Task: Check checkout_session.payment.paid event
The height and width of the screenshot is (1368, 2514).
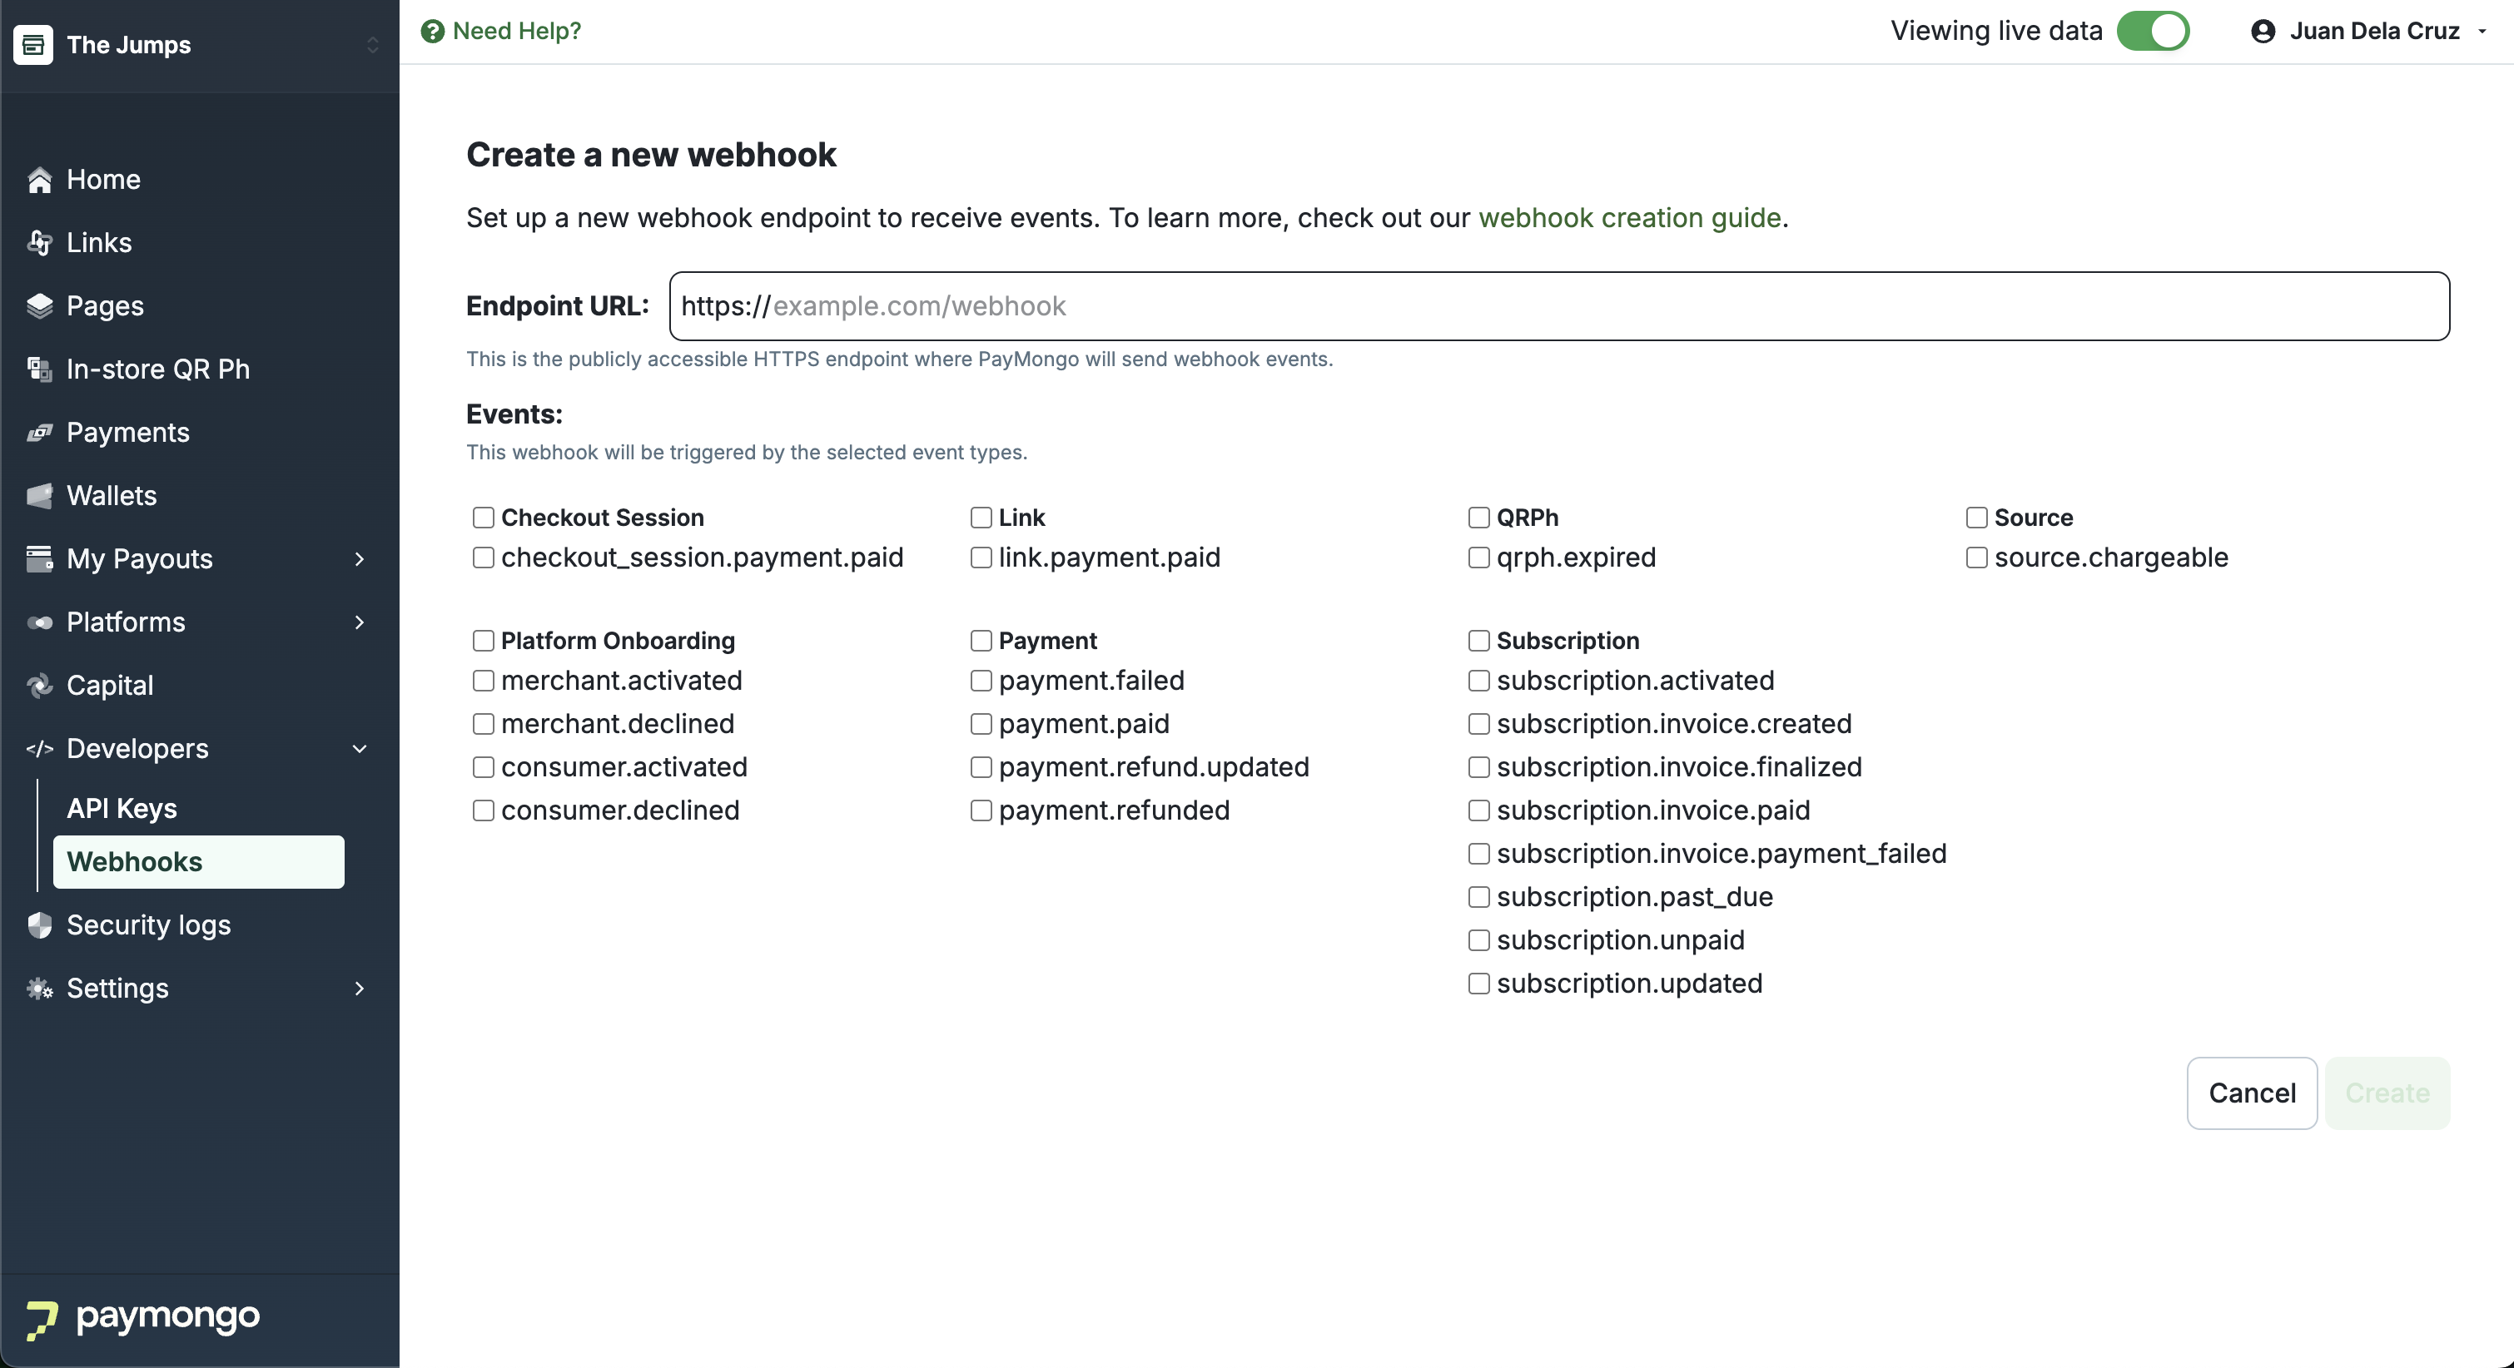Action: click(x=483, y=558)
